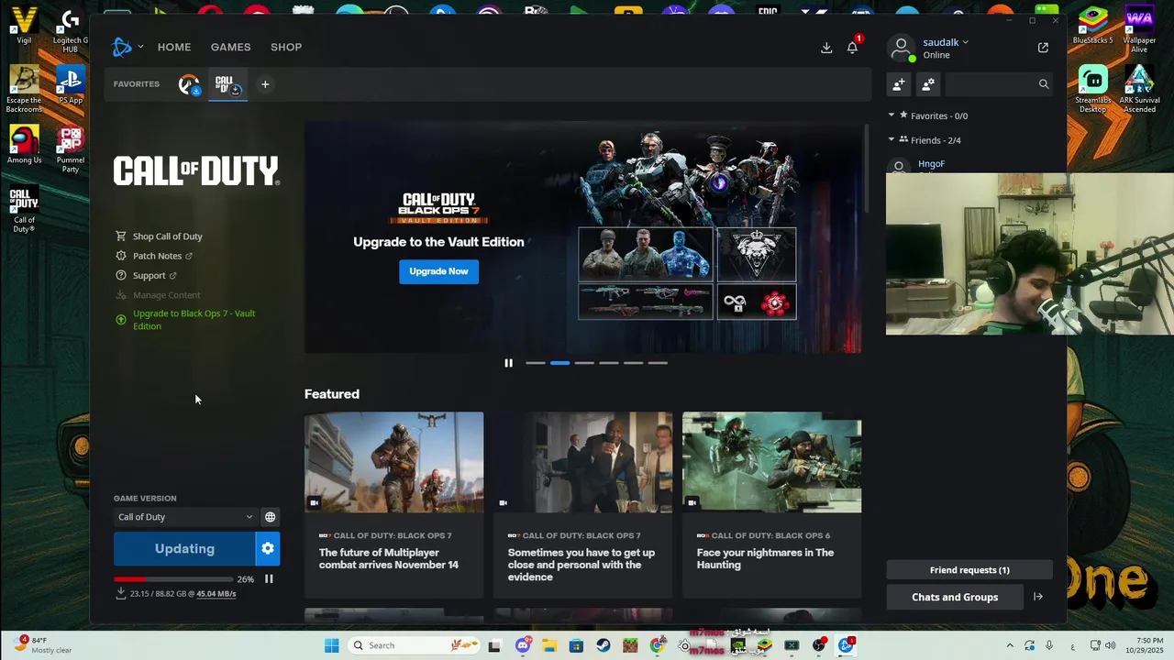The width and height of the screenshot is (1174, 660).
Task: Pop out the social panel
Action: point(1043,48)
